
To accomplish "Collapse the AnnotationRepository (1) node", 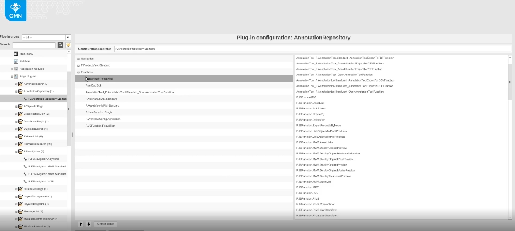I will click(x=16, y=92).
